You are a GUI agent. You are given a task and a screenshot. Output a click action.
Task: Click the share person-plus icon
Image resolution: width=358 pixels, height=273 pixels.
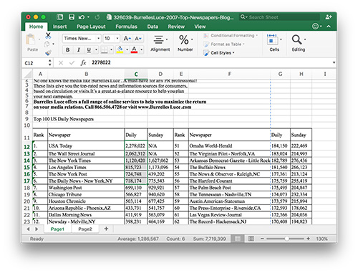(x=329, y=17)
